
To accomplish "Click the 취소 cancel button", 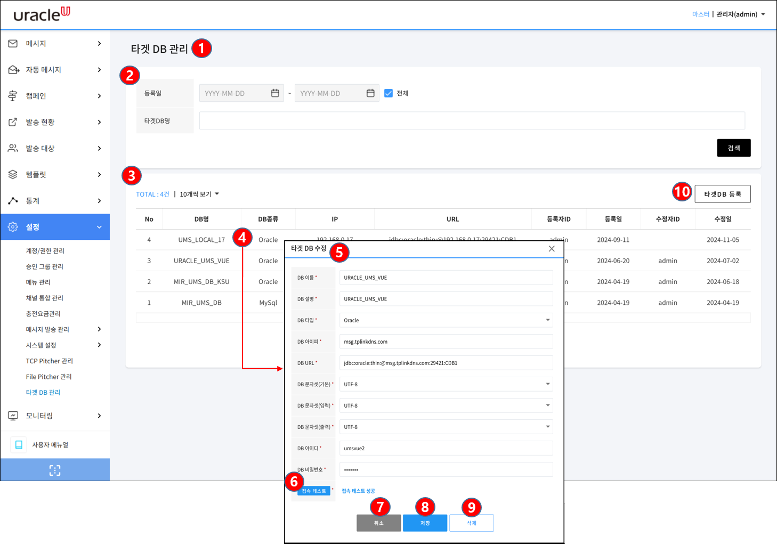I will 379,523.
